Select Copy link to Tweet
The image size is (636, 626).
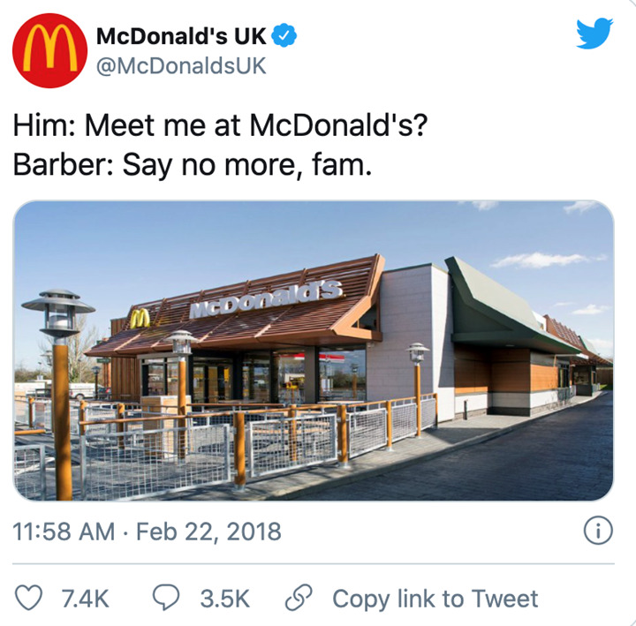[435, 599]
